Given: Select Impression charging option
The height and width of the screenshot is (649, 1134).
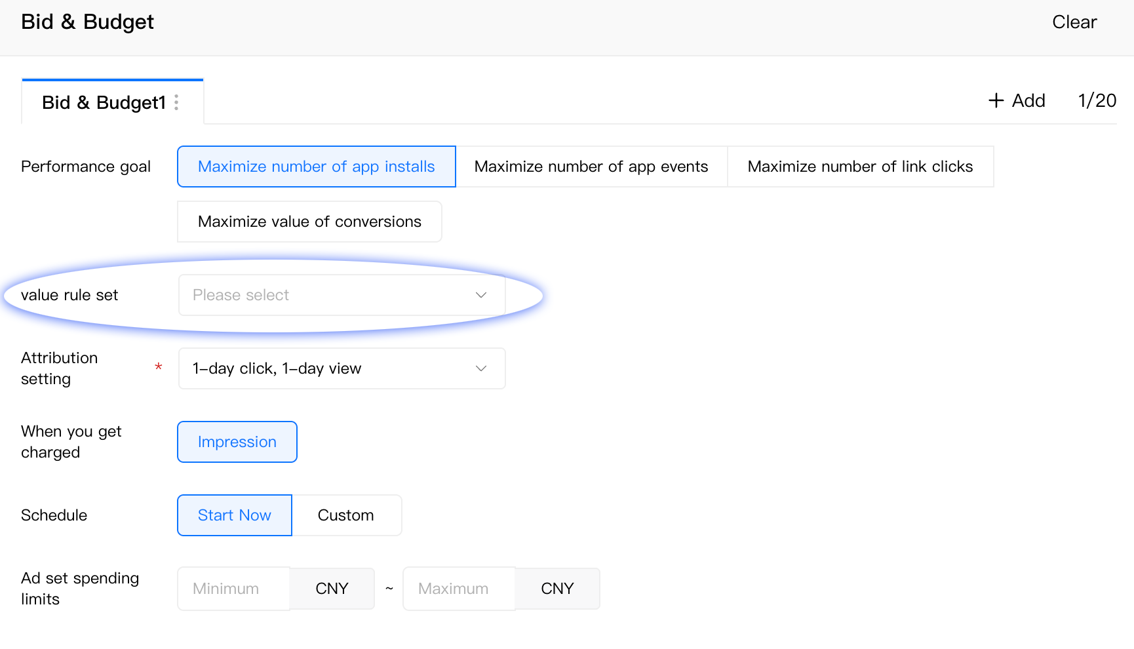Looking at the screenshot, I should pyautogui.click(x=237, y=442).
